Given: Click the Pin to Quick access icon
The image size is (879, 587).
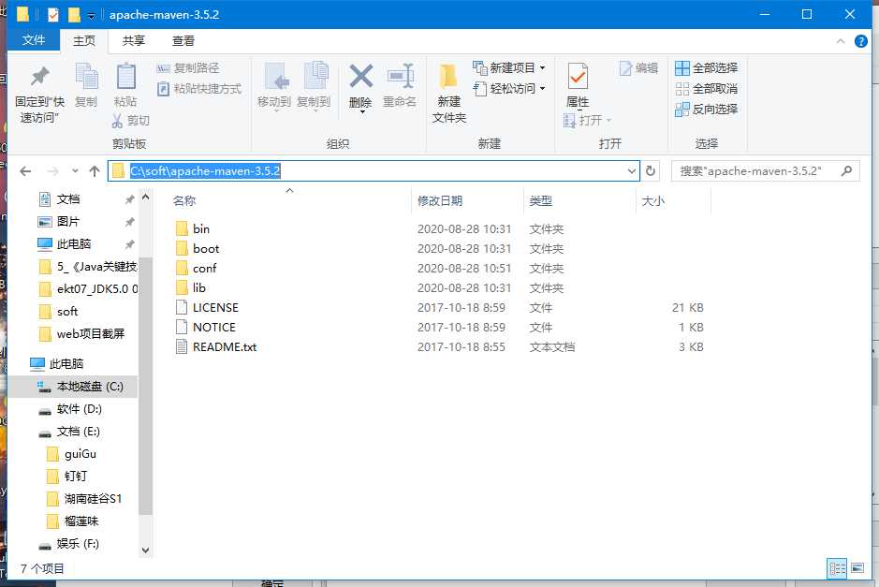Looking at the screenshot, I should [x=40, y=77].
